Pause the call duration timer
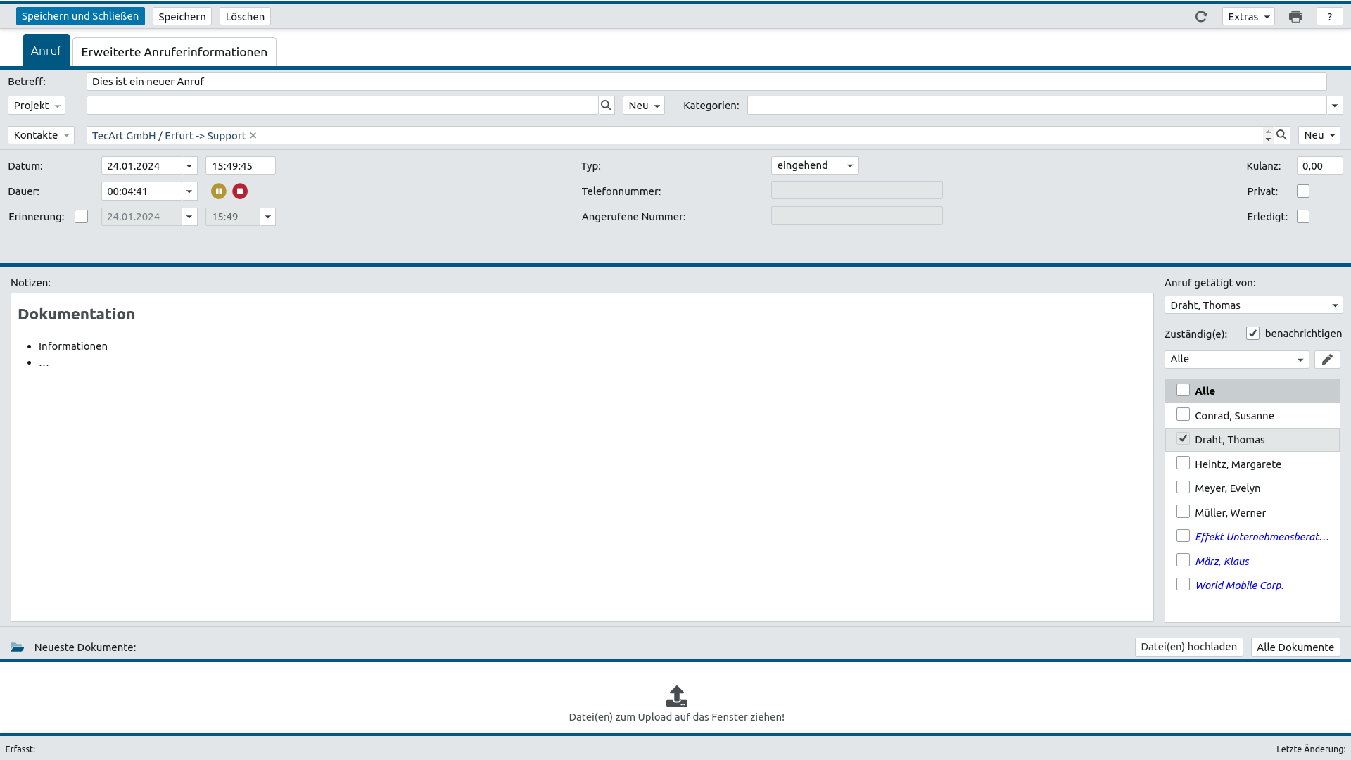The image size is (1351, 760). [x=219, y=191]
